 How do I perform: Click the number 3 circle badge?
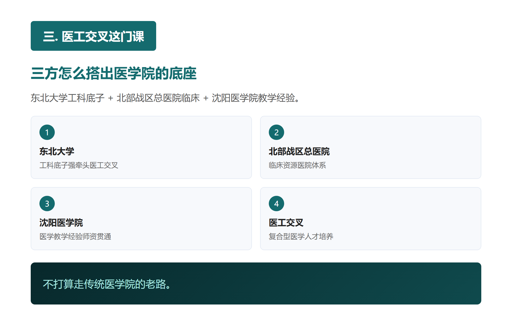point(47,204)
